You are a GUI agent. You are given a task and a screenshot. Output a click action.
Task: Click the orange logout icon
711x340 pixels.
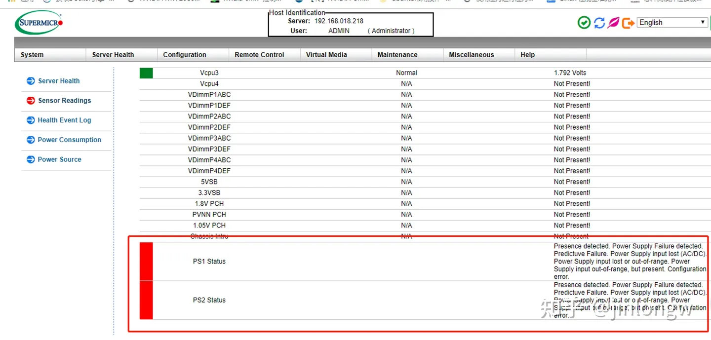pyautogui.click(x=627, y=22)
